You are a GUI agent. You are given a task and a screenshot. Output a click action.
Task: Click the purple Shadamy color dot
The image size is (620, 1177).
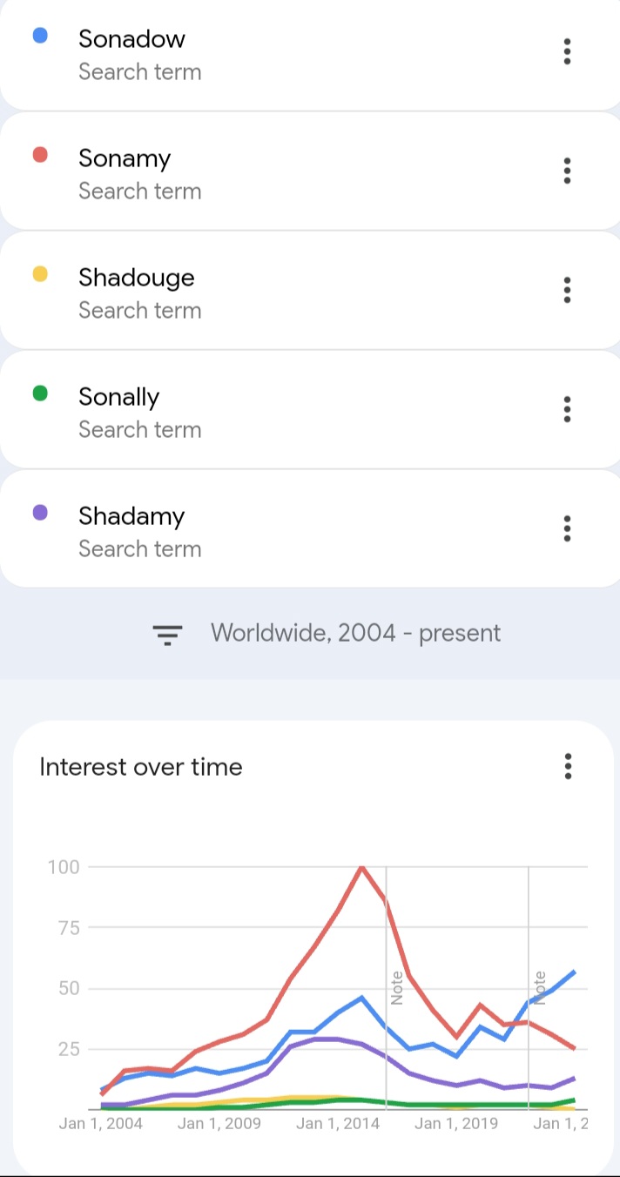(39, 513)
